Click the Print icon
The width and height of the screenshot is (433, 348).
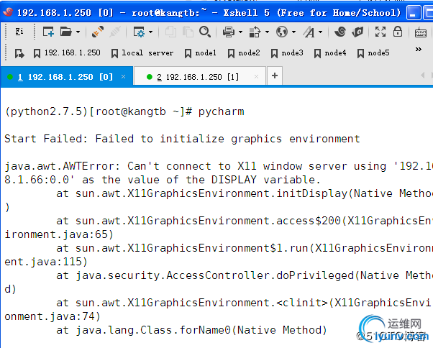coord(229,32)
